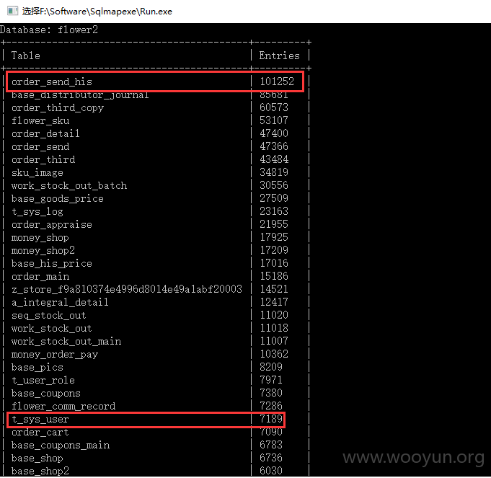491x478 pixels.
Task: Select table name work_stock_out_batch
Action: (69, 185)
